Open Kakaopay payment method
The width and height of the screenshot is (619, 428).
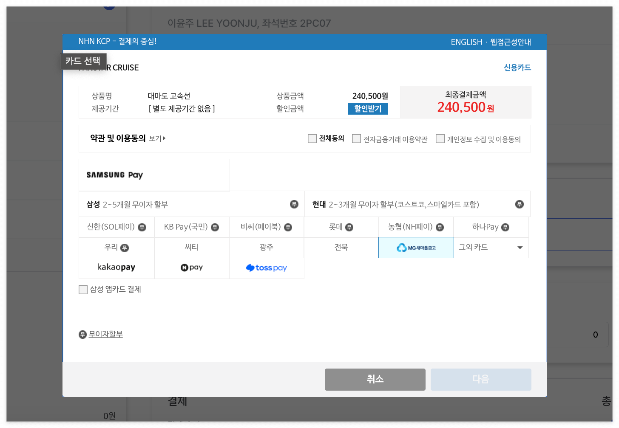116,268
